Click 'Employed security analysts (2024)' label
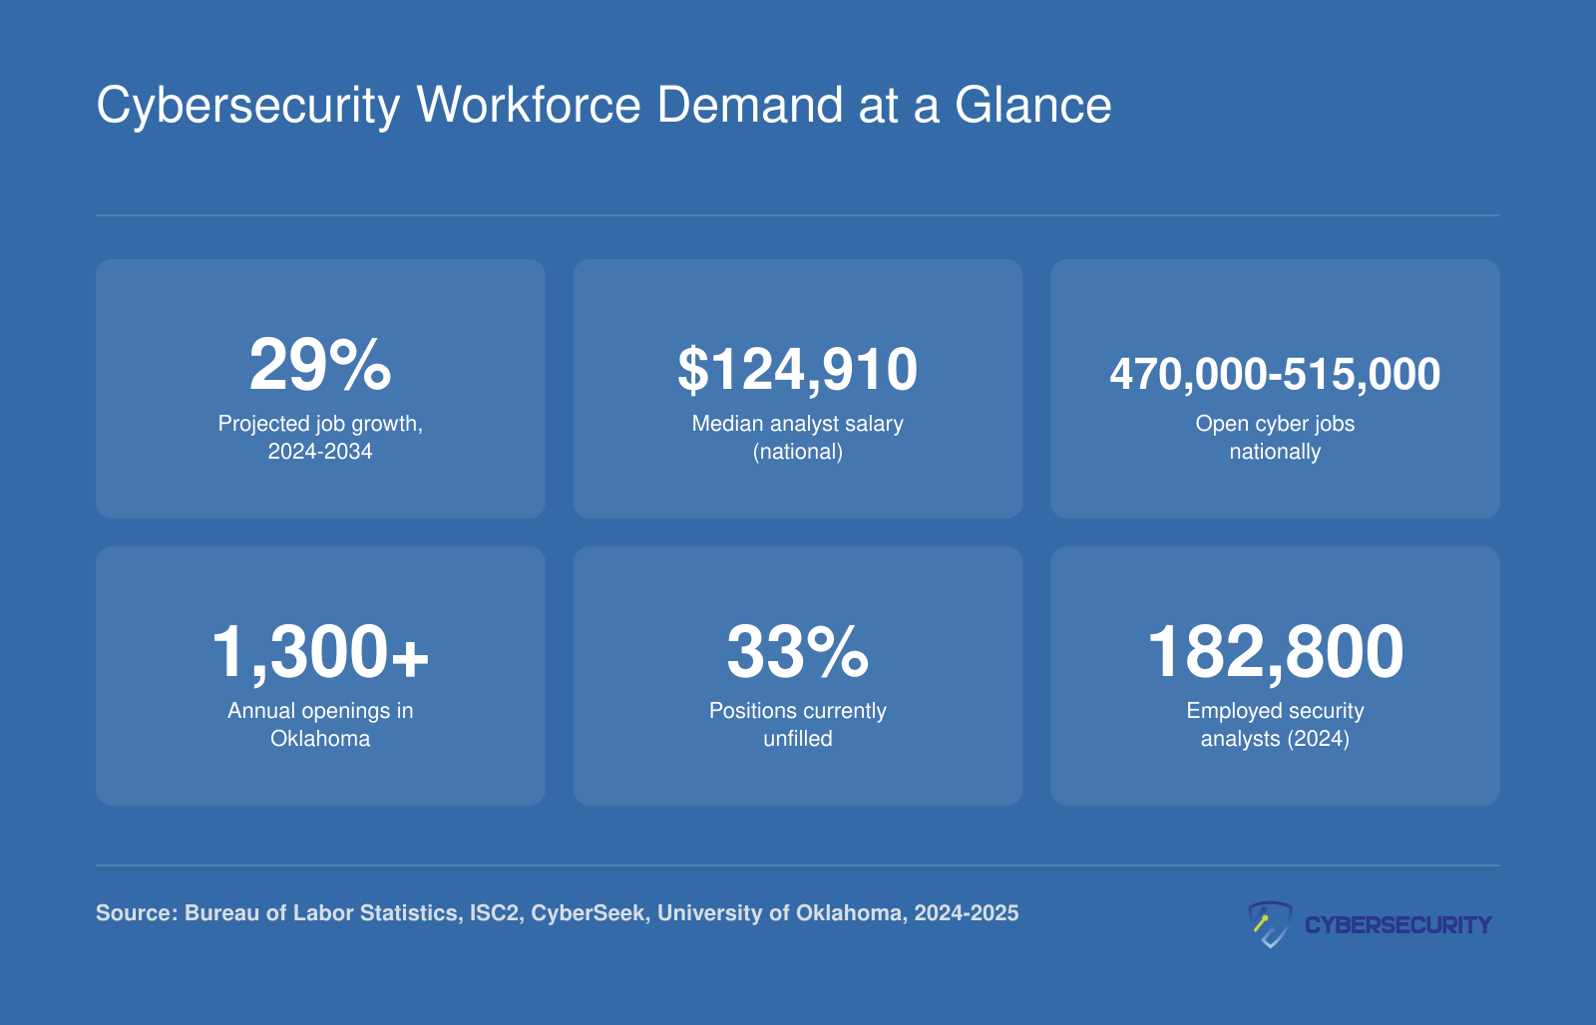 pyautogui.click(x=1275, y=724)
